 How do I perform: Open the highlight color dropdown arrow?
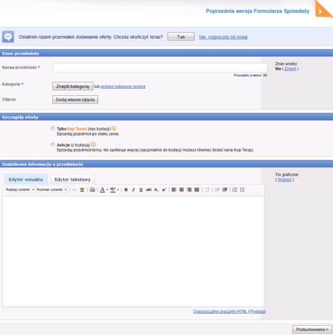click(x=118, y=190)
